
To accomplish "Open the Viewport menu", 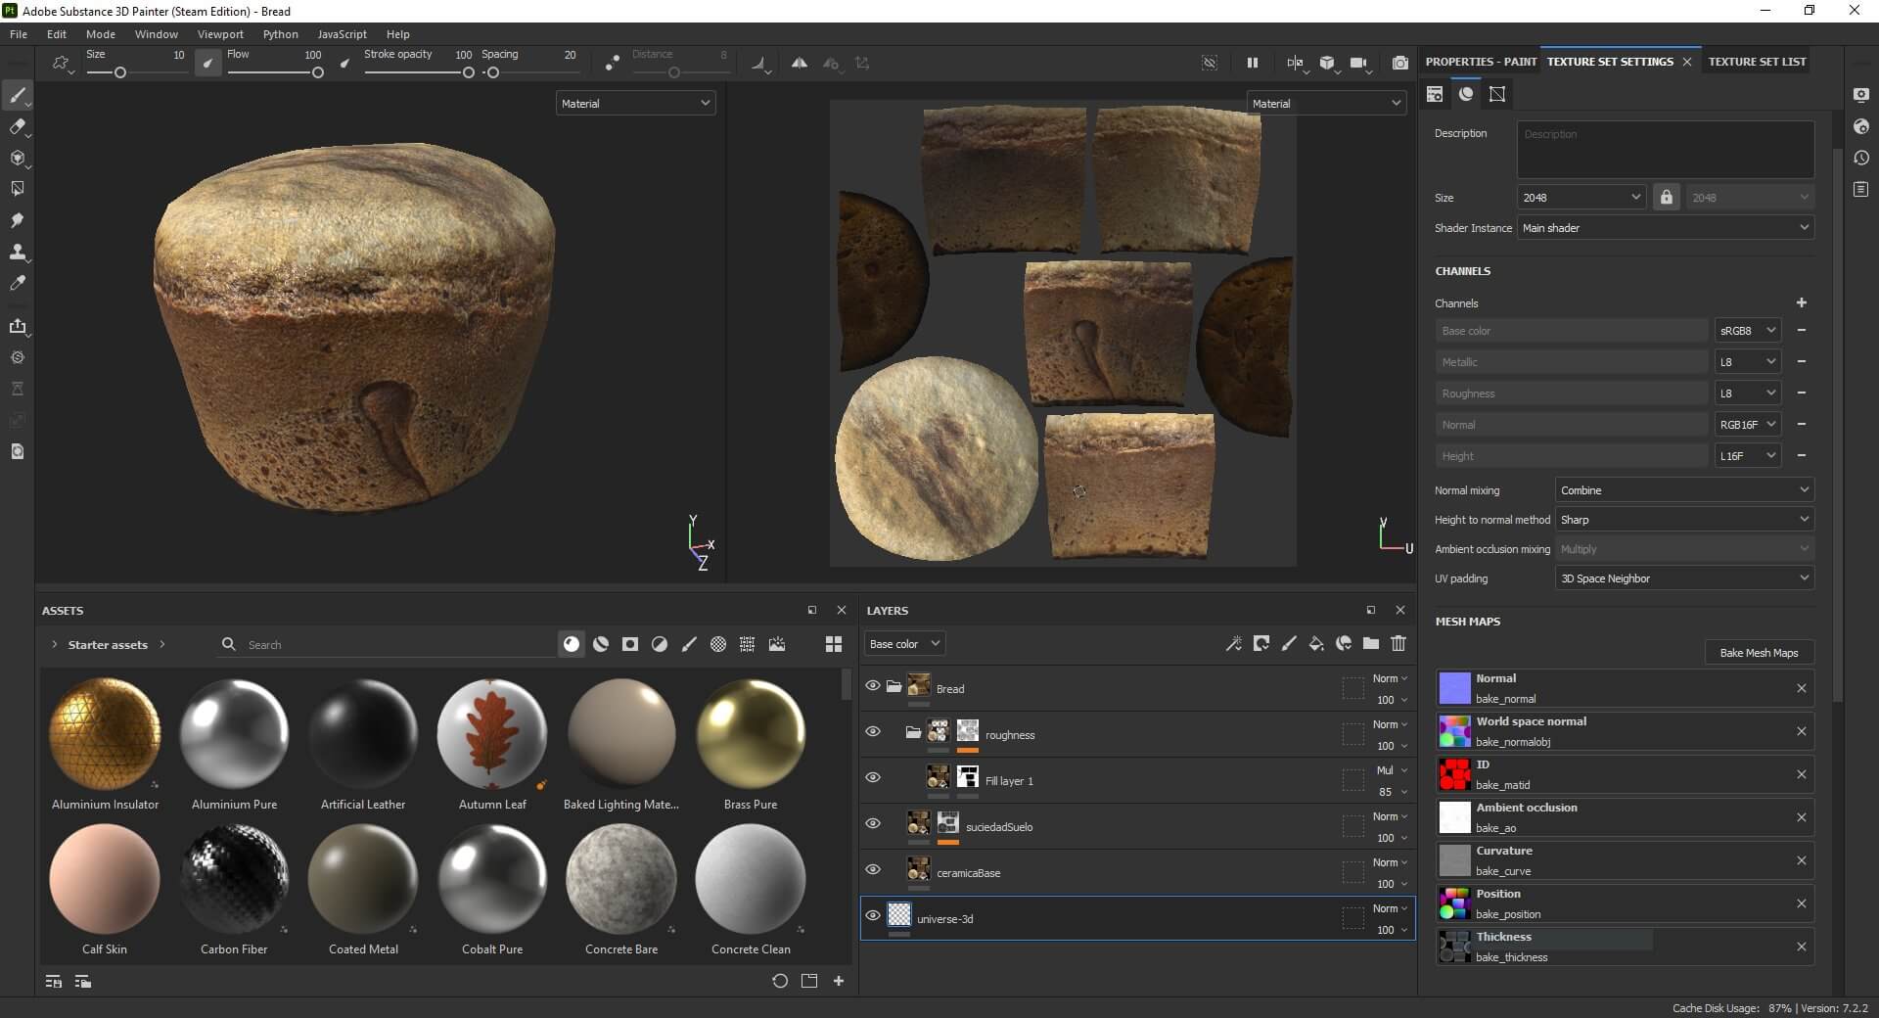I will 220,34.
